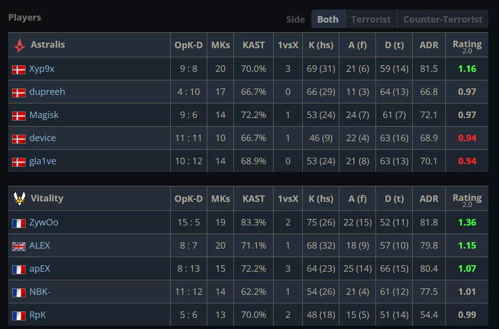This screenshot has height=329, width=499.
Task: Switch to the Terrorist side tab
Action: point(370,20)
